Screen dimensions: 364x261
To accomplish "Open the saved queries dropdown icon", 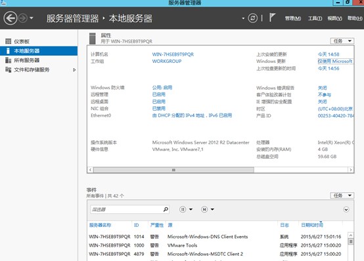I will point(208,209).
